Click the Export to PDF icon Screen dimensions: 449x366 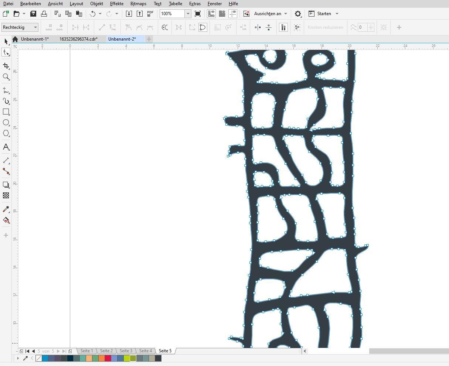(x=150, y=14)
